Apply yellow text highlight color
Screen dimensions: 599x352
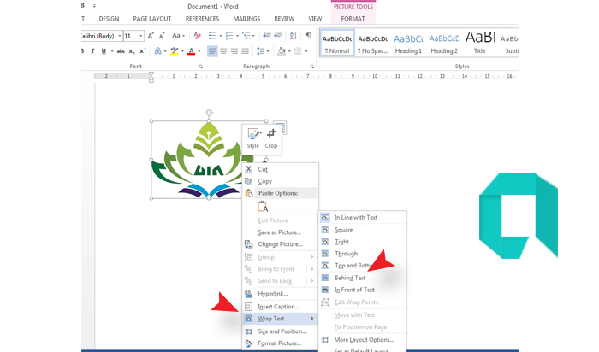pyautogui.click(x=175, y=51)
